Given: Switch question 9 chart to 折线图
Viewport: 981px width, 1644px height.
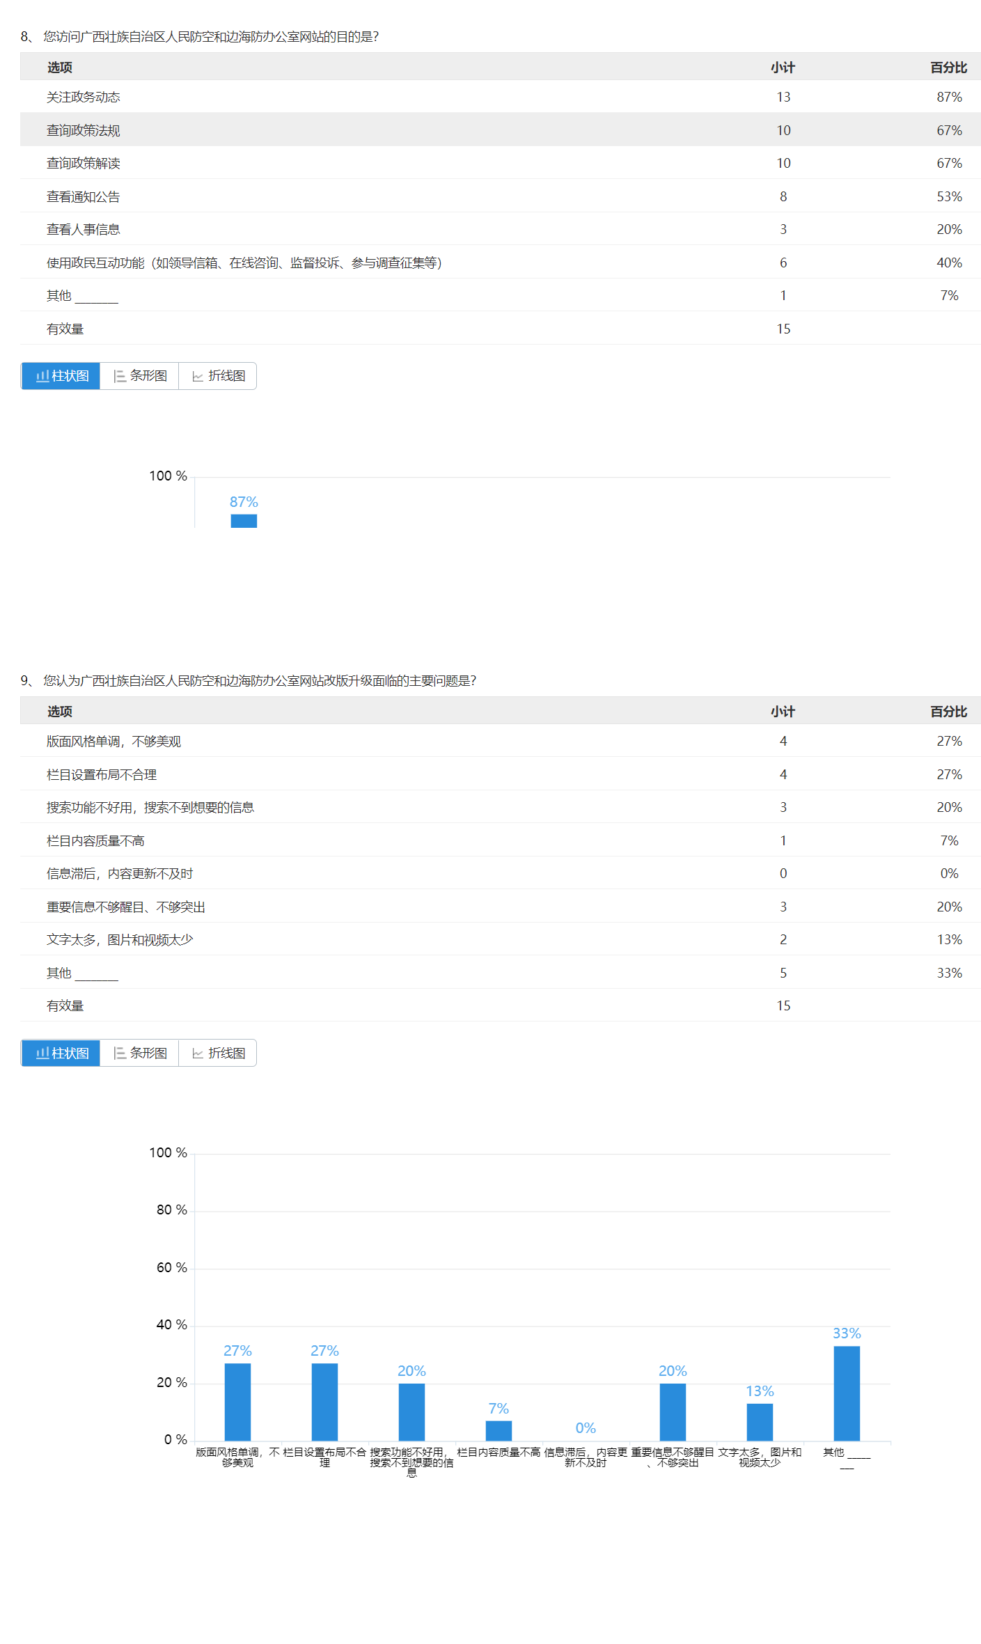Looking at the screenshot, I should (218, 1053).
